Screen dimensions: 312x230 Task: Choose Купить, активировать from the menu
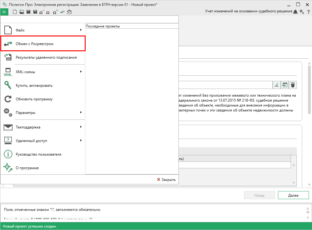(43, 86)
